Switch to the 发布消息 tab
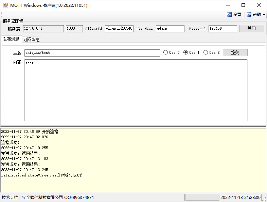 [11, 39]
